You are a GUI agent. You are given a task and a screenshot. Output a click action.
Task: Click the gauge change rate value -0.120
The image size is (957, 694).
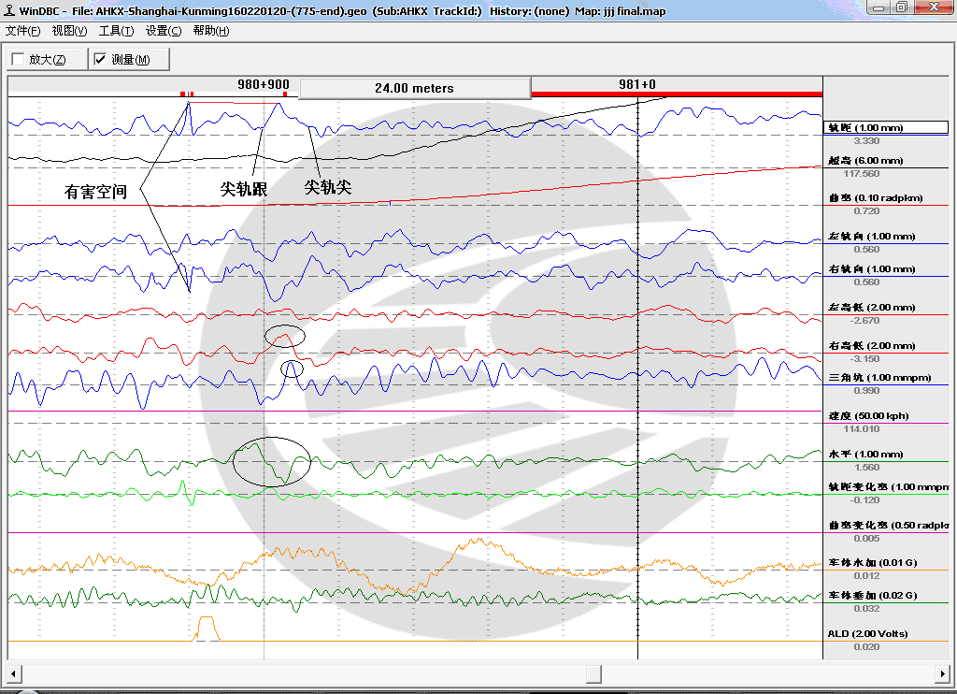864,499
